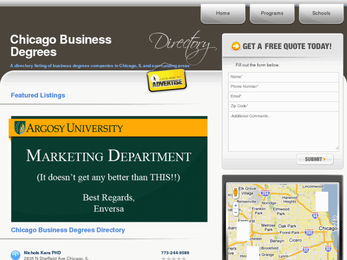Open the Home navigation tab

pos(223,13)
